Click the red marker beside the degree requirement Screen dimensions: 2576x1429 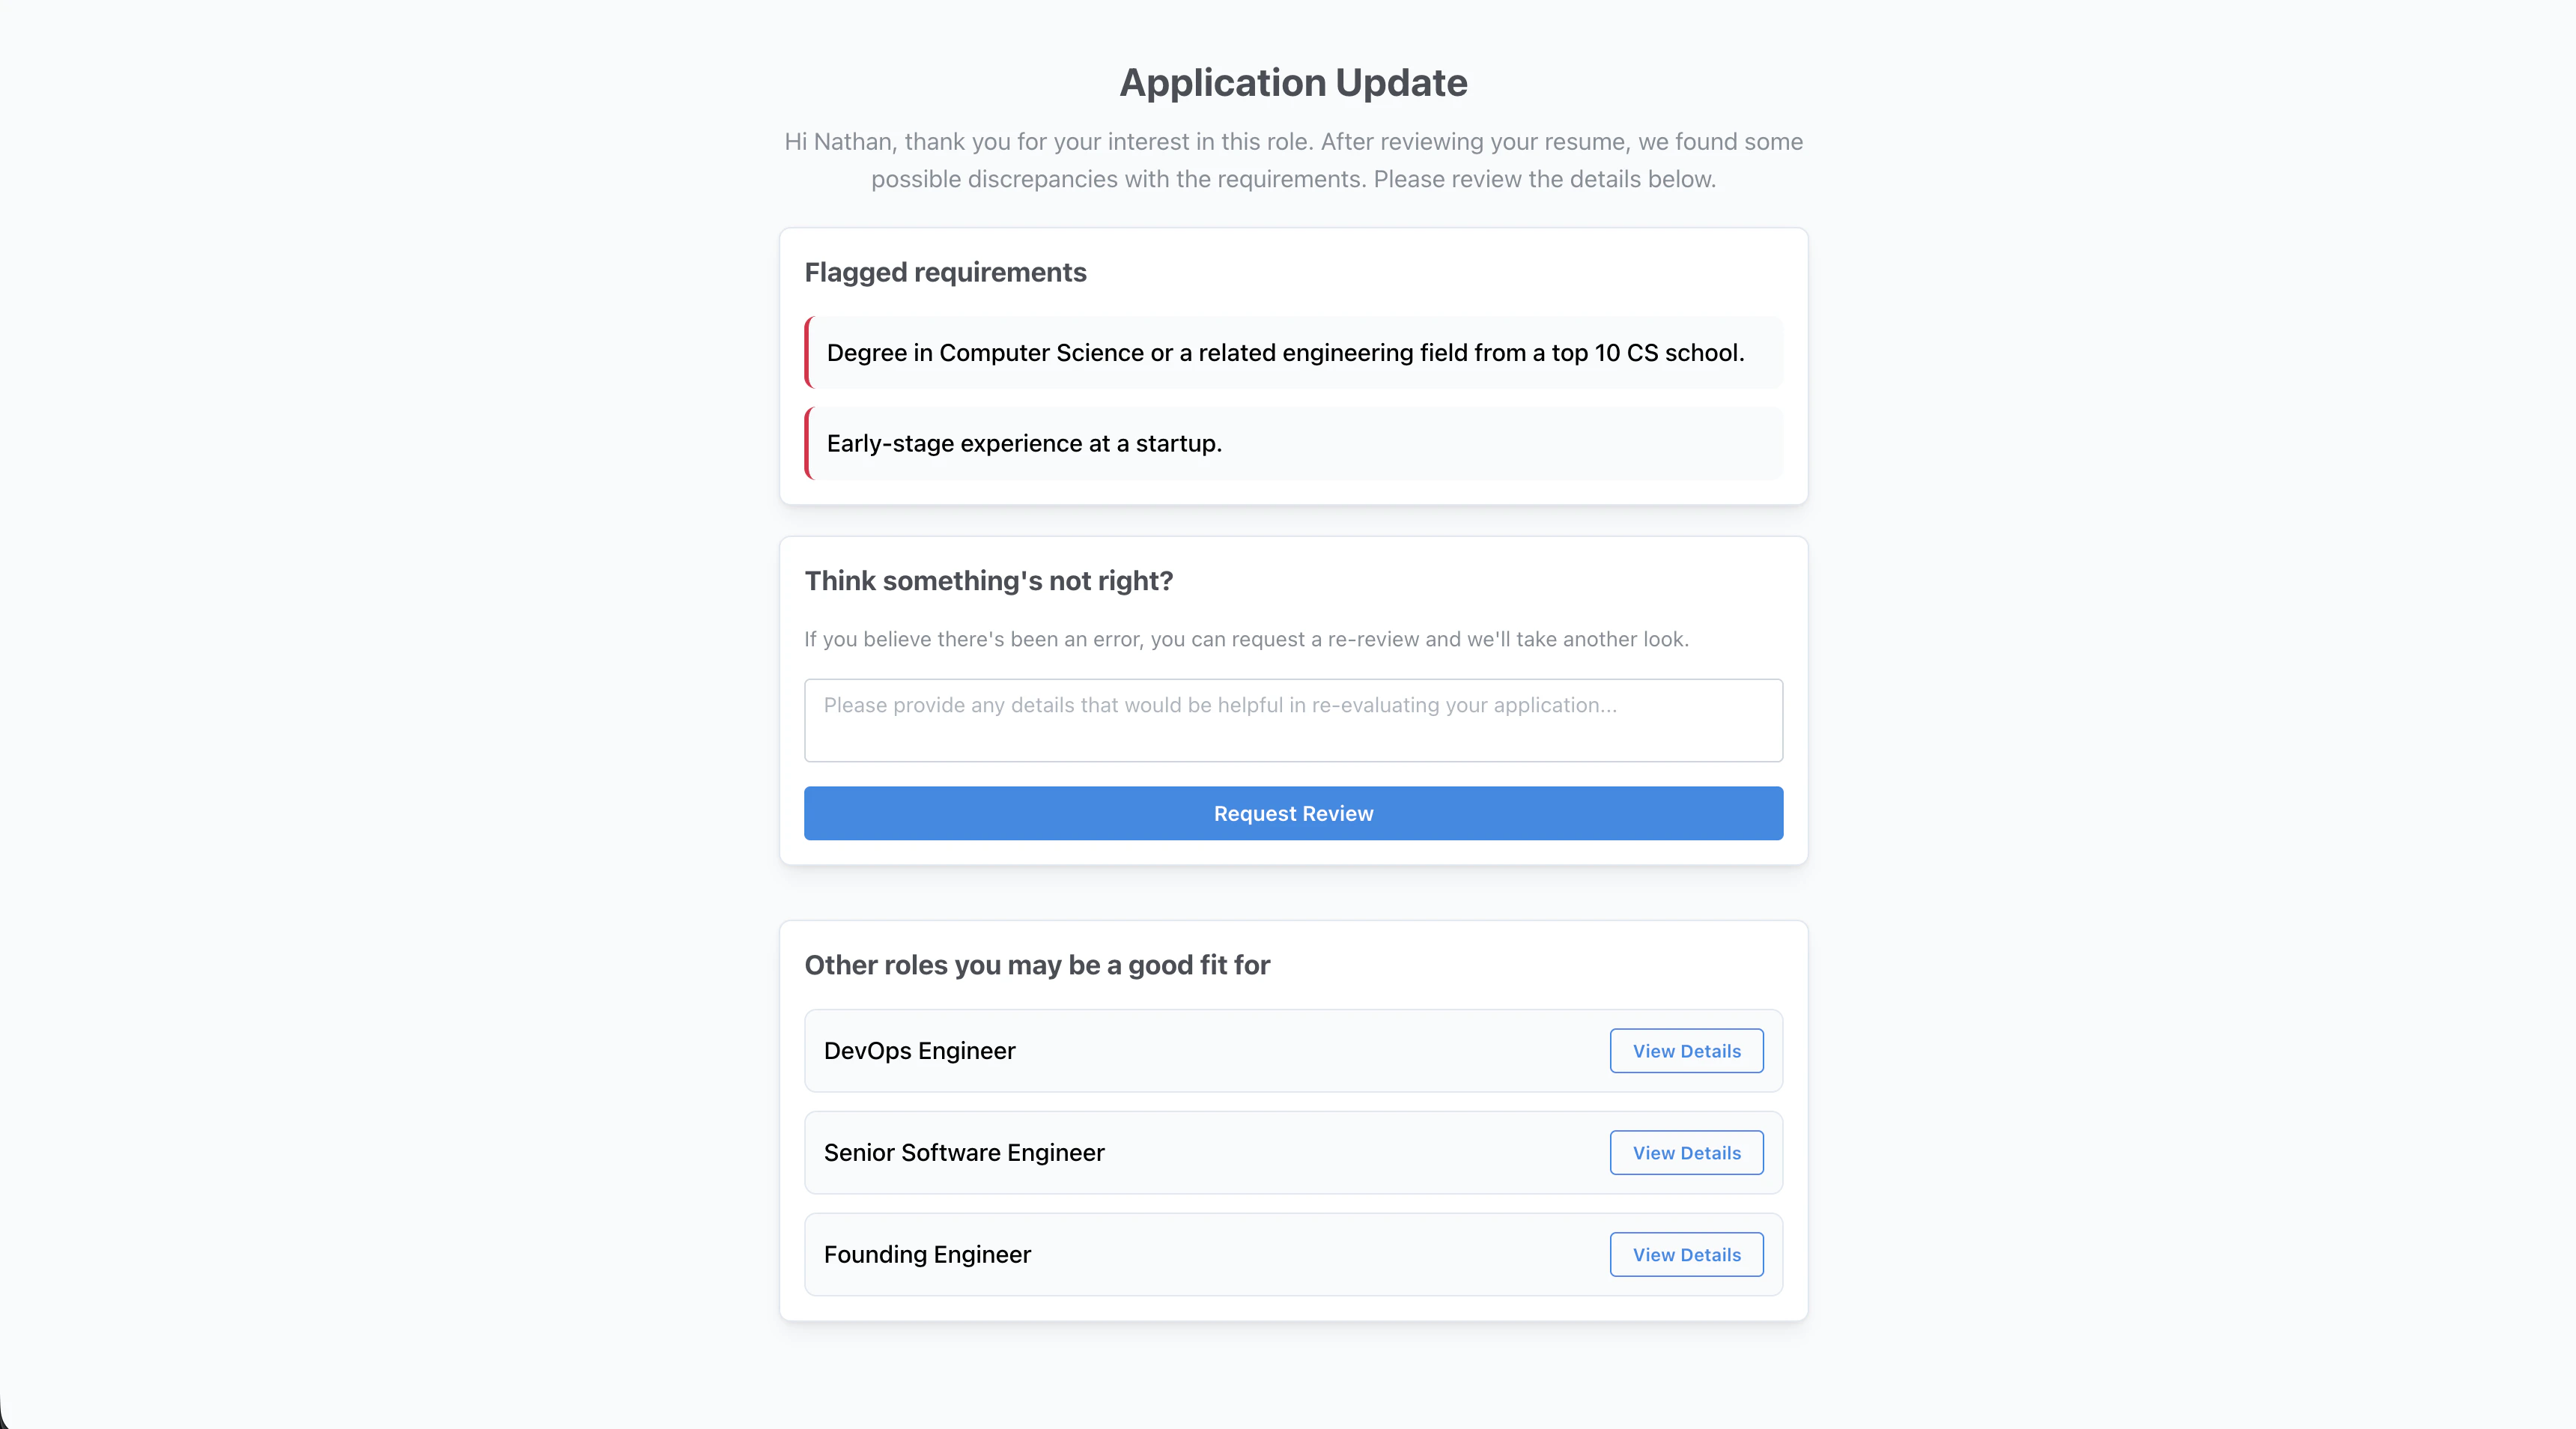808,352
